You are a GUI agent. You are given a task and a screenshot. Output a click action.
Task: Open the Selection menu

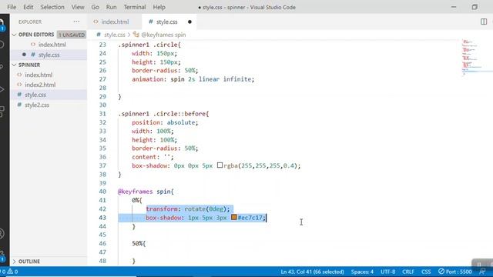click(x=52, y=7)
